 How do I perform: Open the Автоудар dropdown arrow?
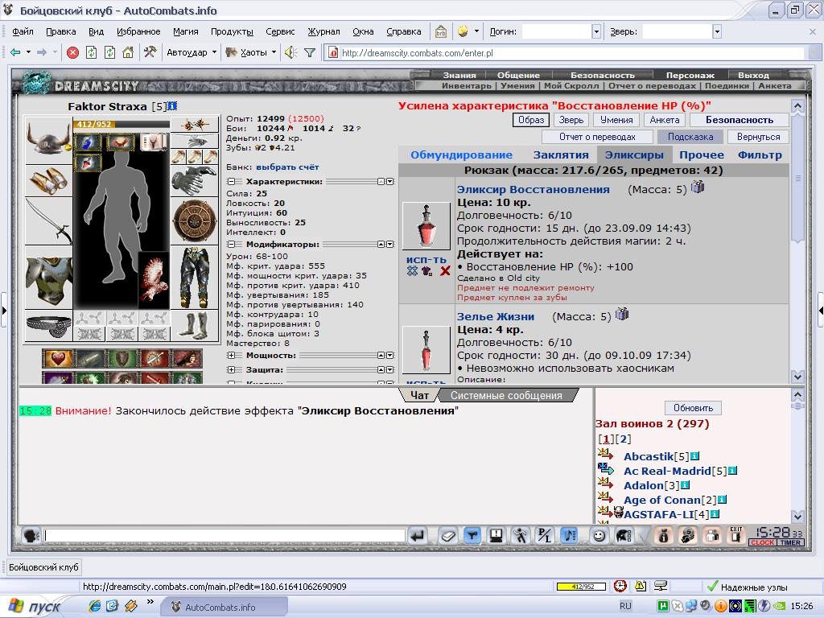214,52
